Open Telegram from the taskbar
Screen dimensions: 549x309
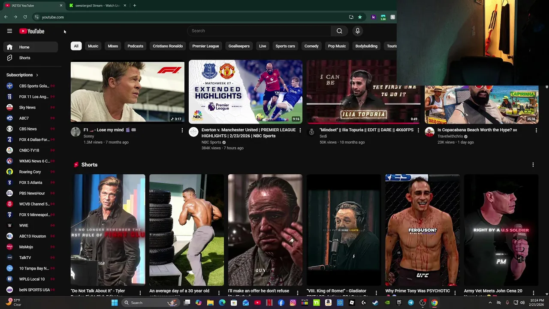point(411,303)
